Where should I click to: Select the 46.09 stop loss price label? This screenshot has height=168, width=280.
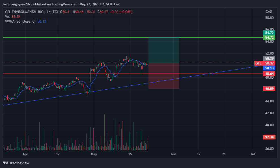(269, 89)
